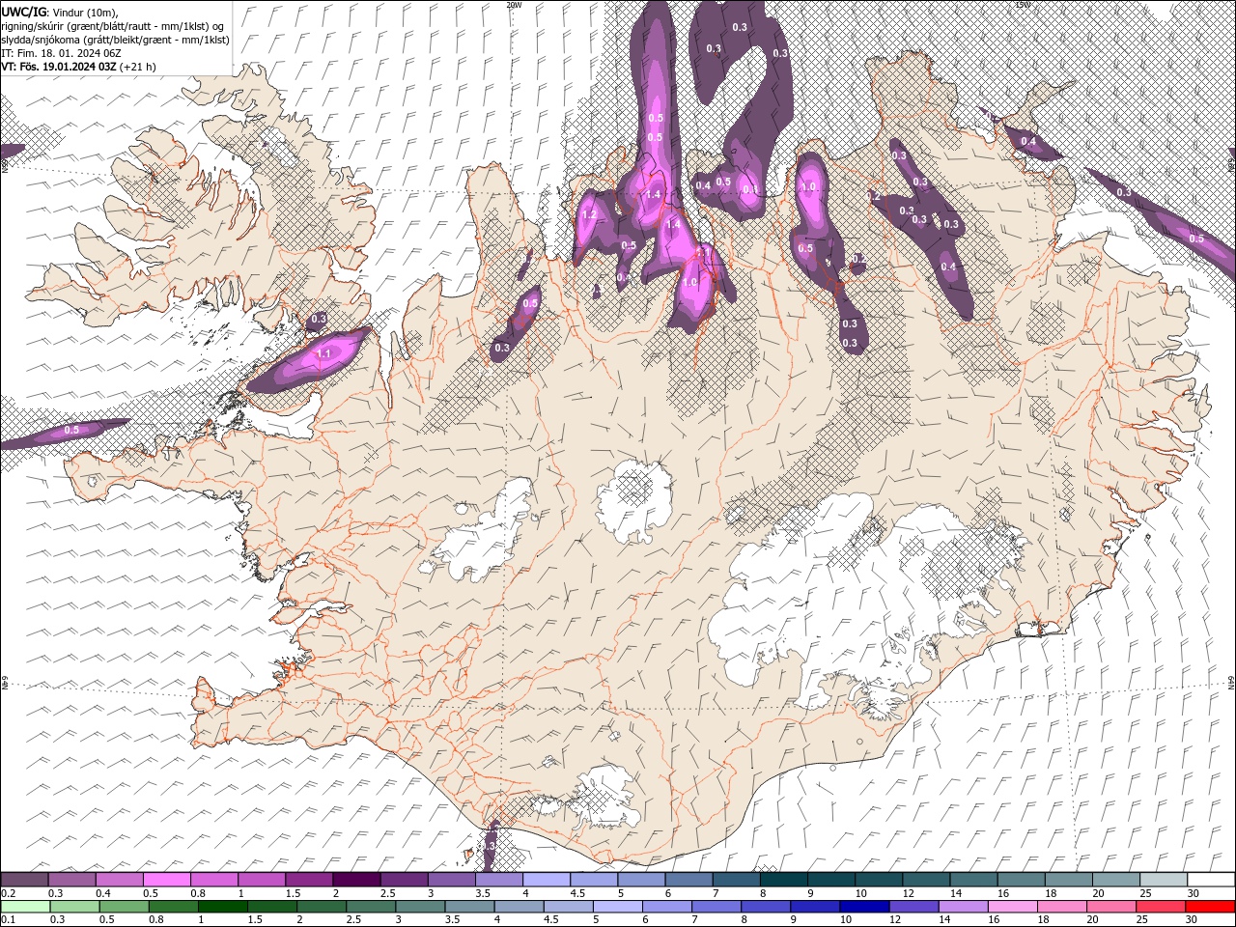Click the round white Hofsjökull glacier area
The width and height of the screenshot is (1236, 927).
pyautogui.click(x=633, y=501)
